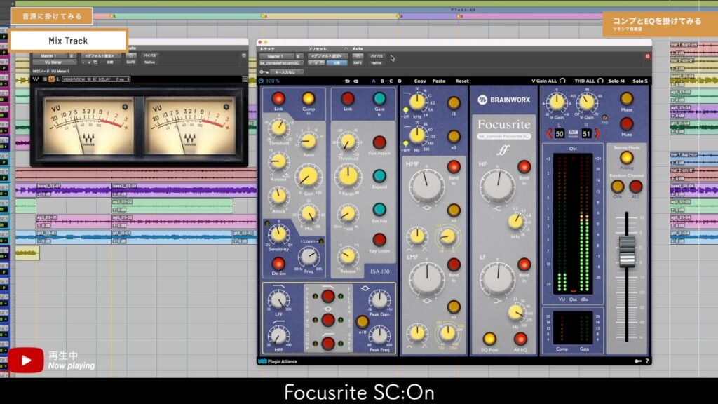Image resolution: width=718 pixels, height=404 pixels.
Task: Click the loop icon next to V Gain ALL
Action: (562, 81)
